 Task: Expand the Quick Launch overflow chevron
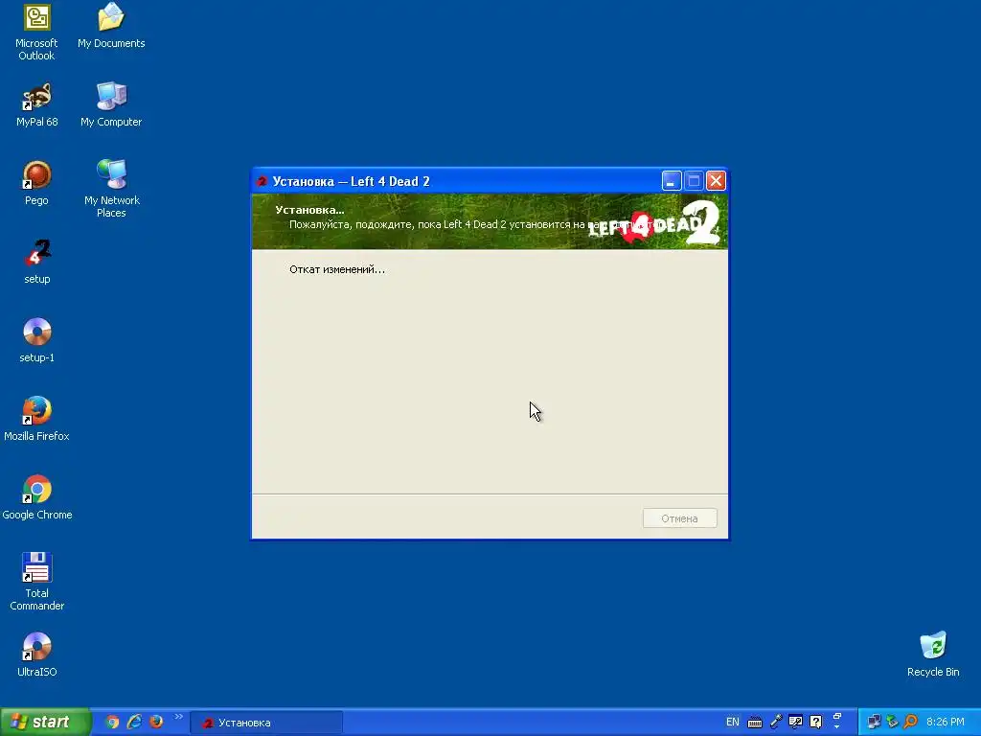pyautogui.click(x=178, y=717)
